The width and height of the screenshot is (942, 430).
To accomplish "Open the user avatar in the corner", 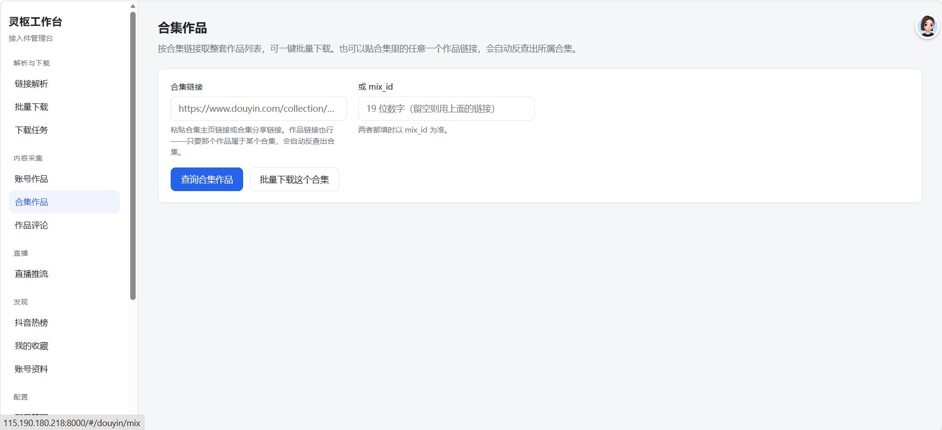I will click(927, 26).
